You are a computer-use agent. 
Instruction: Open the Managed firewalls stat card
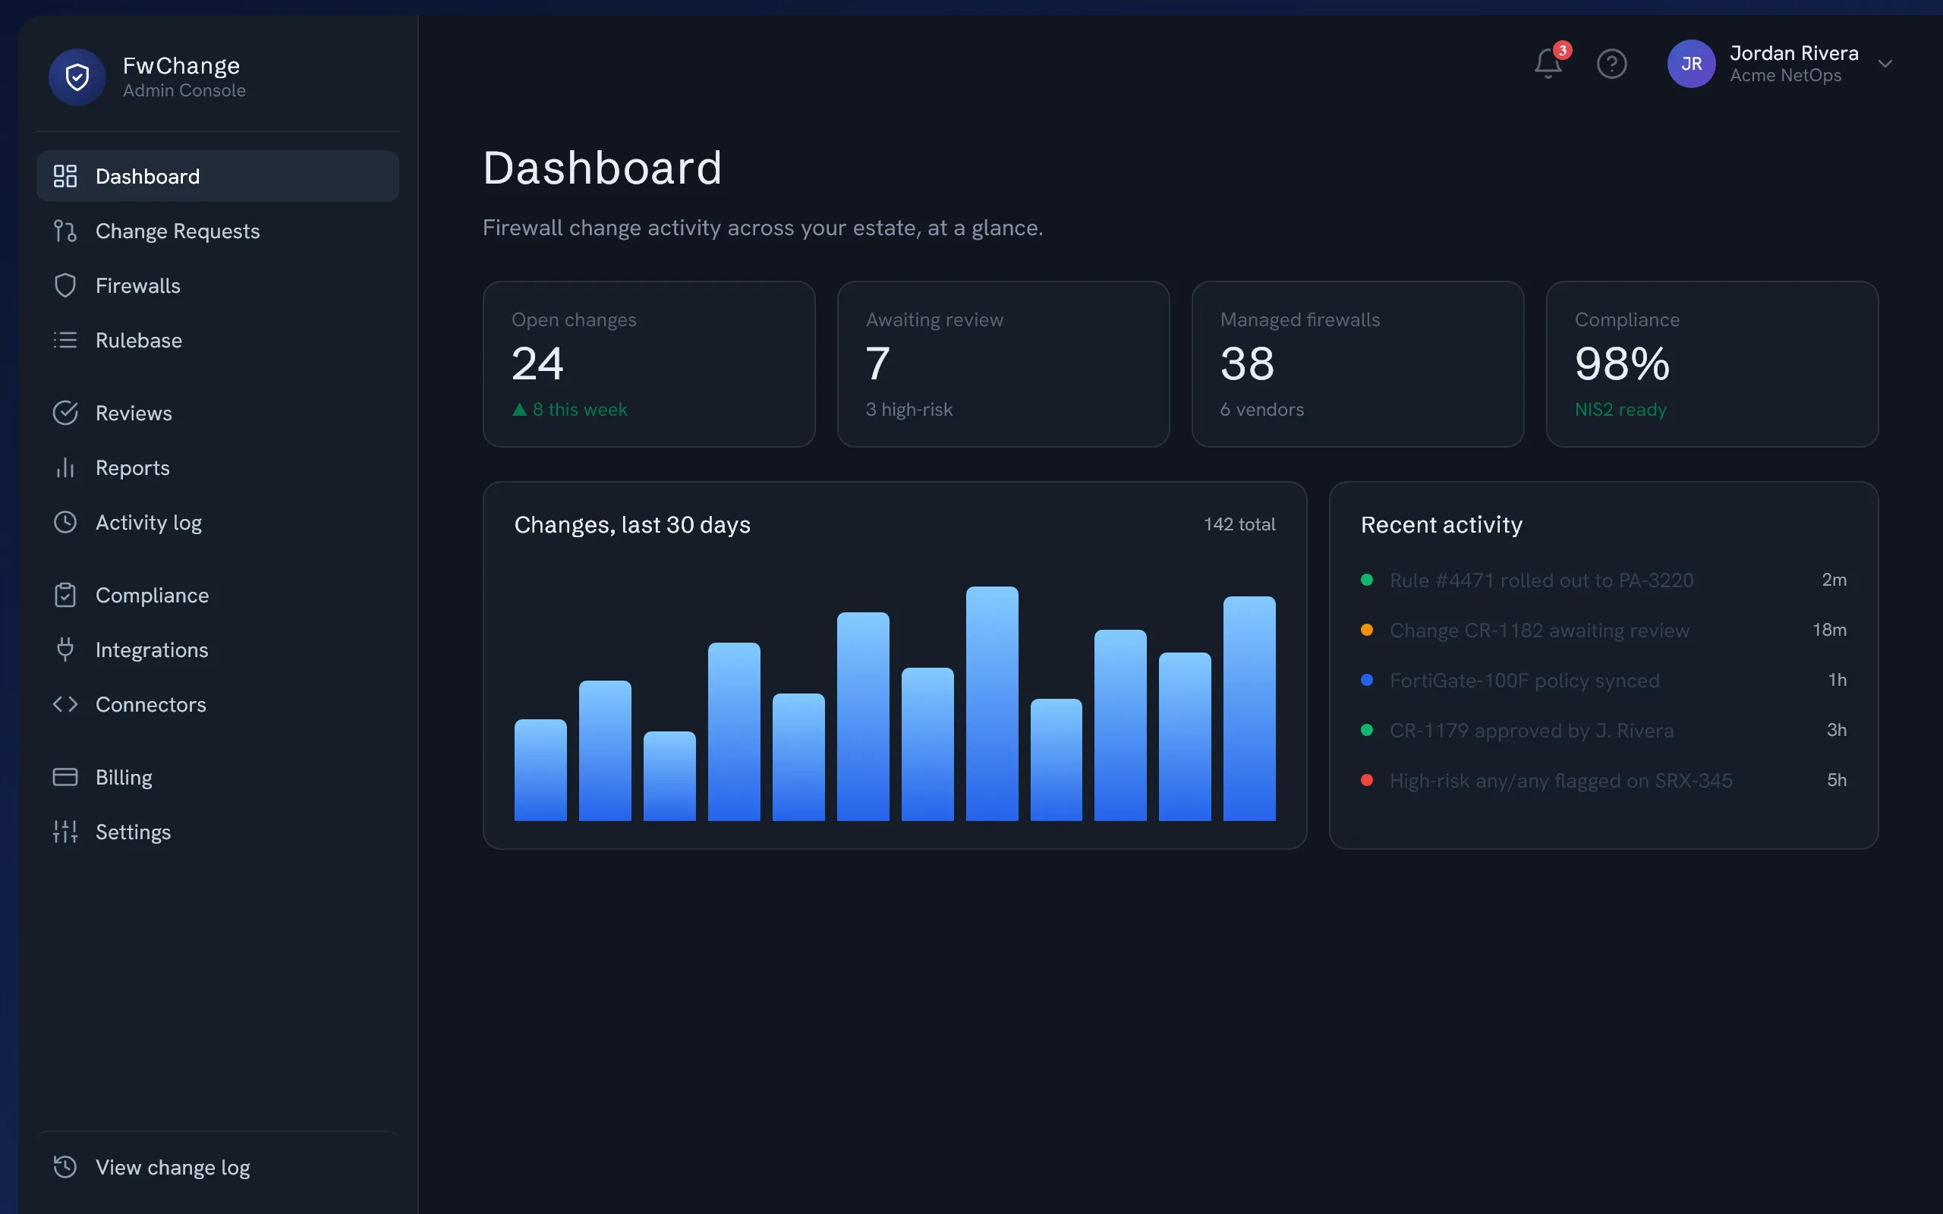tap(1358, 363)
